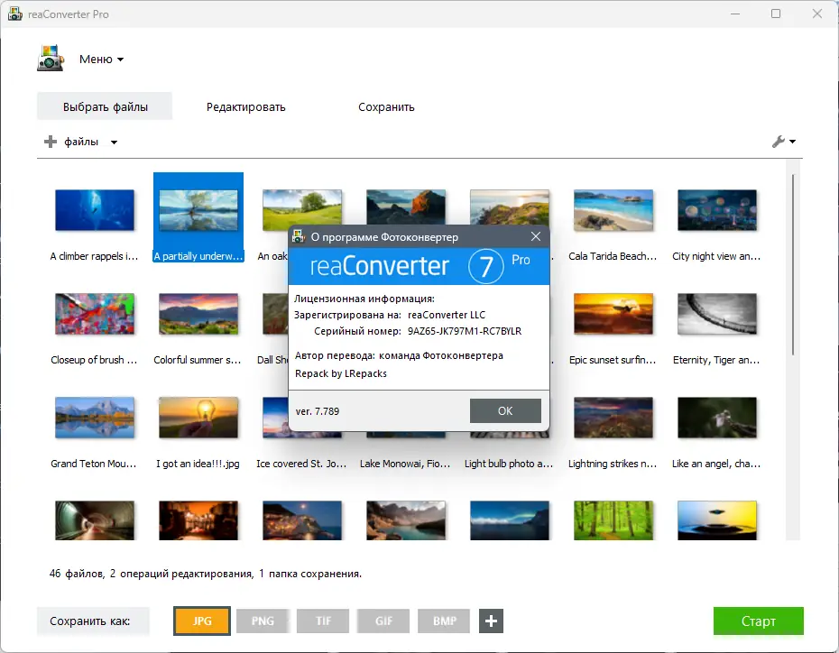The image size is (839, 653).
Task: Select the green forest thumbnail in bottom row
Action: point(613,520)
